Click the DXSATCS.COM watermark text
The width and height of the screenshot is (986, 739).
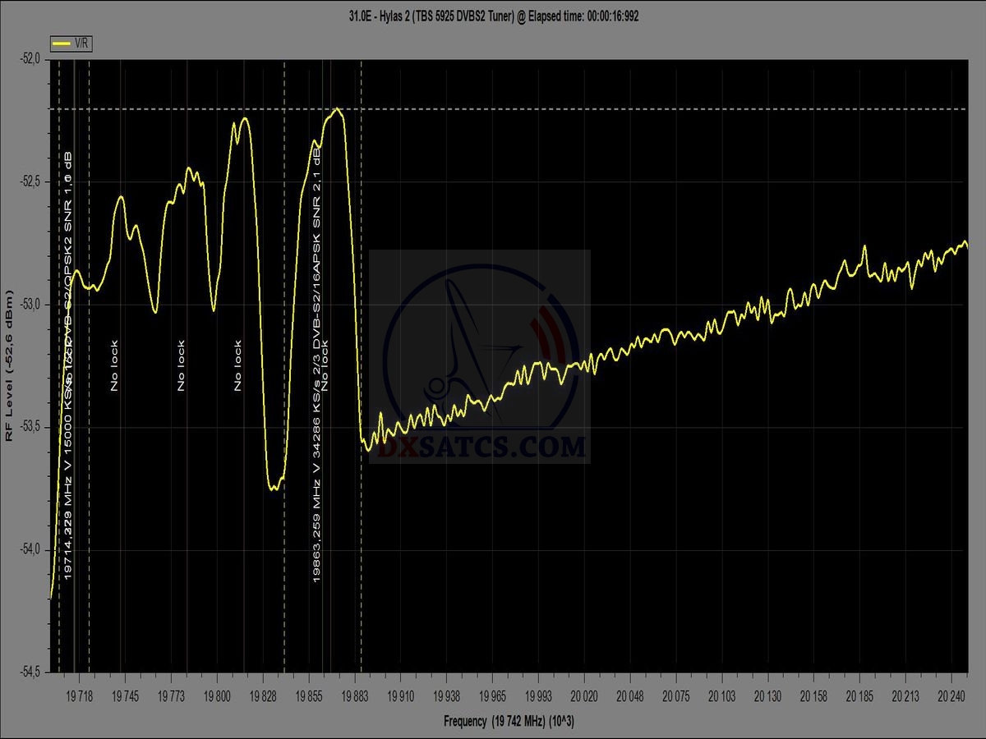coord(480,448)
